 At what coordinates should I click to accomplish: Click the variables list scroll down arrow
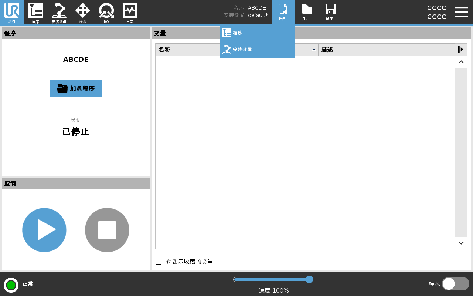(x=461, y=243)
